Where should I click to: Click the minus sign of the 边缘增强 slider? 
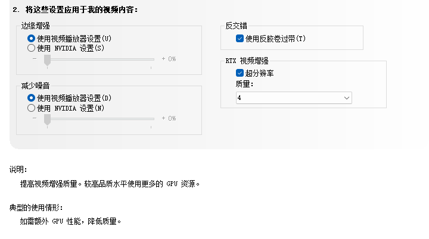[35, 59]
